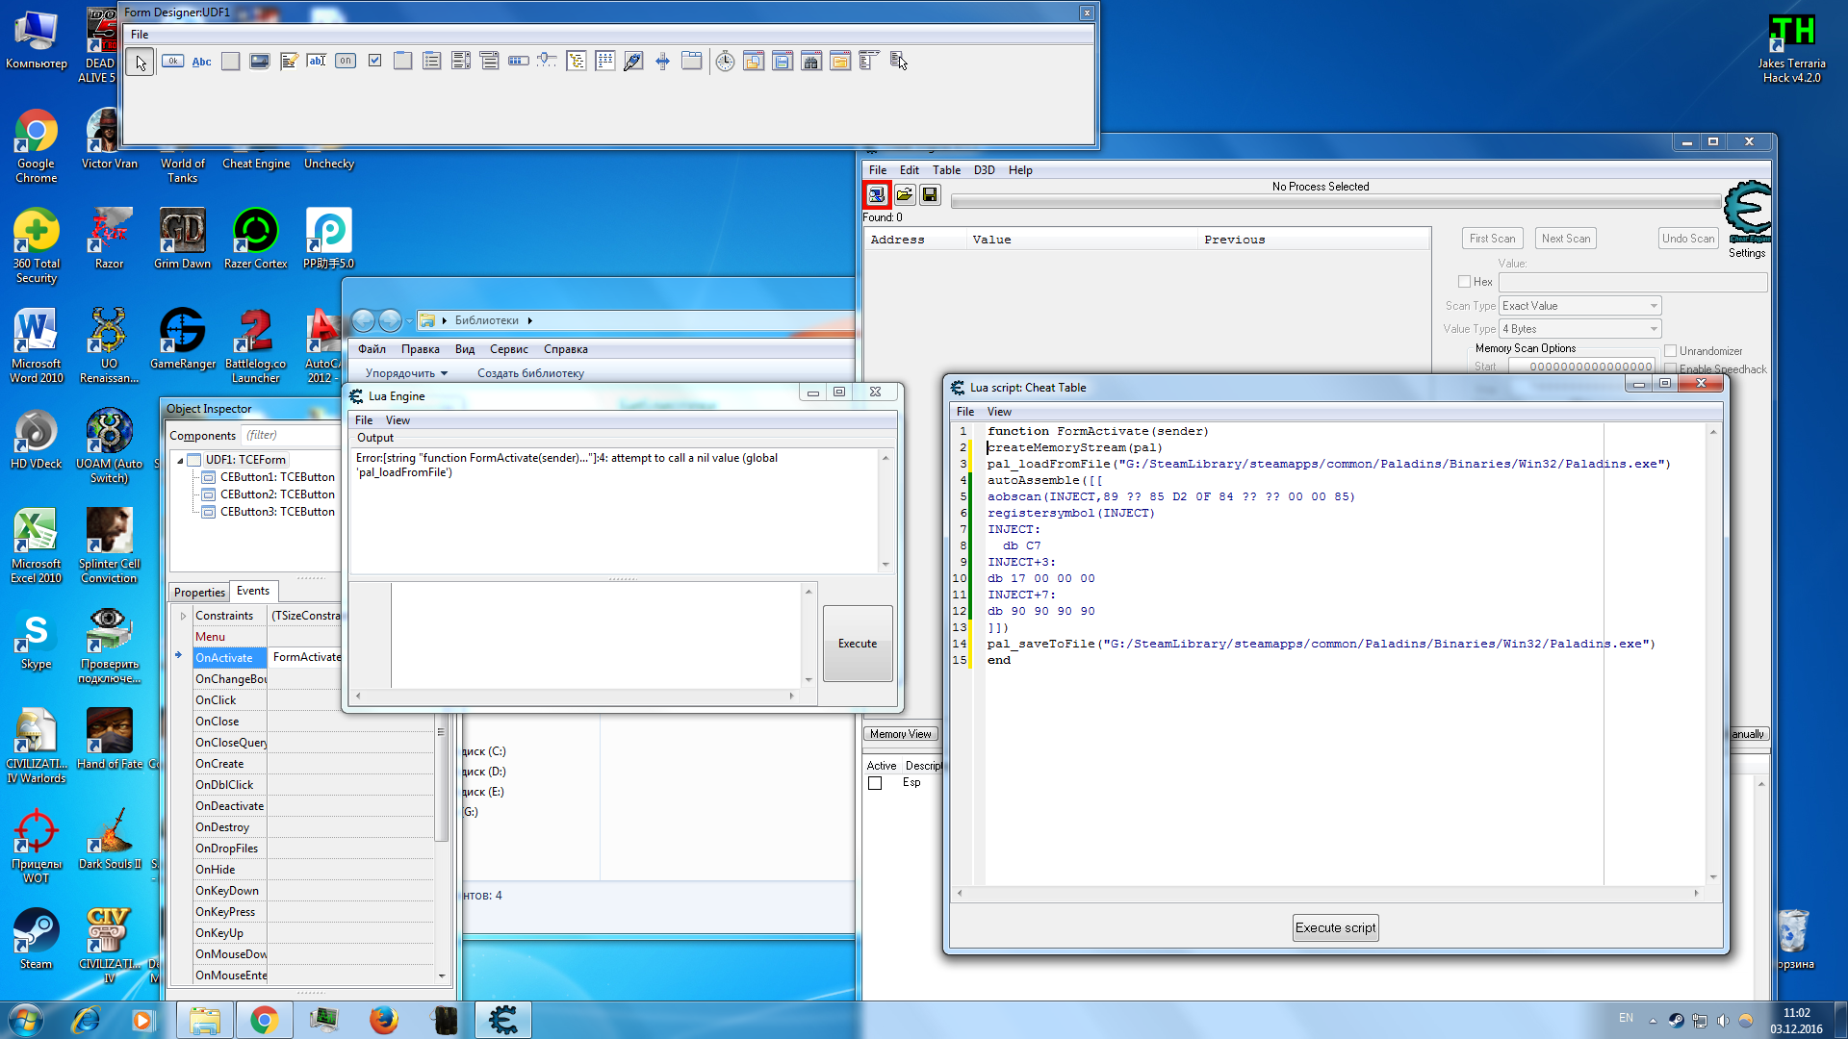Click Execute in the Lua Engine window
The width and height of the screenshot is (1848, 1039).
click(x=857, y=644)
